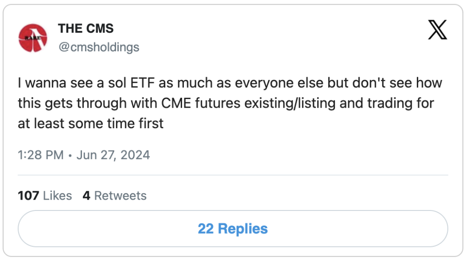Click the word "Likes" label
466x260 pixels.
point(57,195)
